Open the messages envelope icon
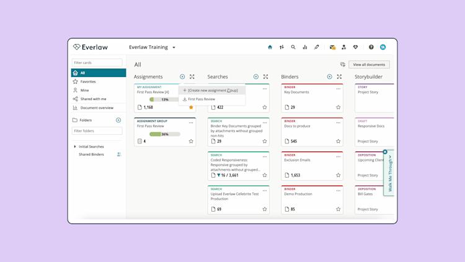 (x=332, y=47)
